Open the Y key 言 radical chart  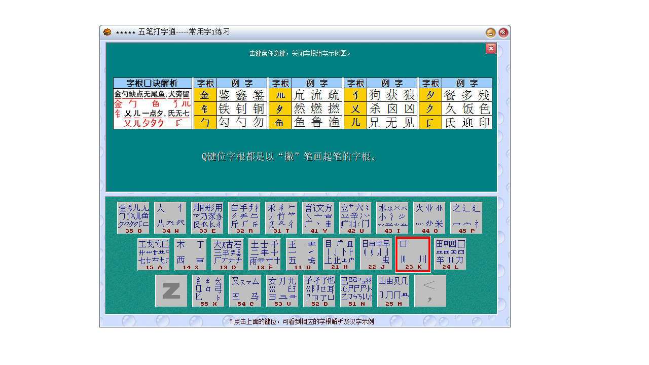click(317, 217)
